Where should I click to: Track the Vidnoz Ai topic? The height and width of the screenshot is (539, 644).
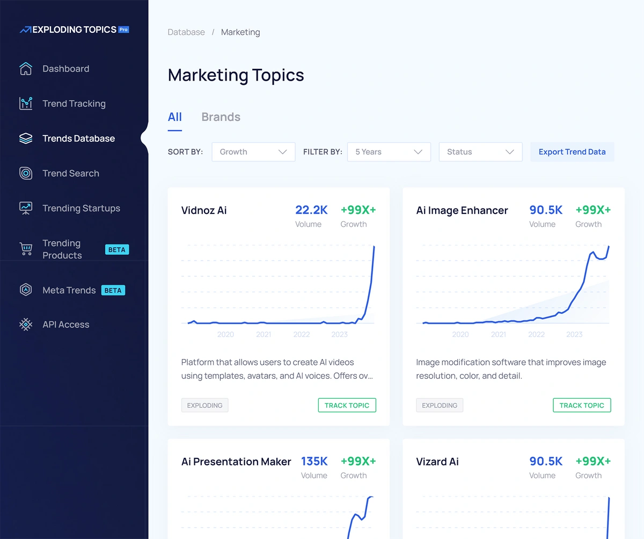click(x=347, y=405)
